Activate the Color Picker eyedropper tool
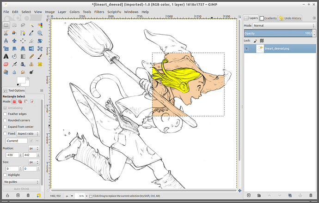The image size is (319, 203). [31, 33]
